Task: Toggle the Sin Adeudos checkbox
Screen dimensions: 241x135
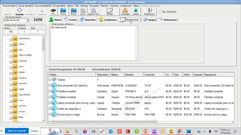Action: (160, 12)
